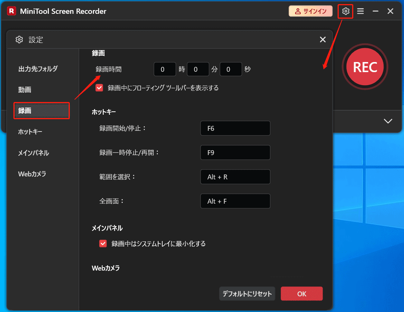Screen dimensions: 404x312
Task: Expand the chevron below the REC button
Action: pos(388,121)
